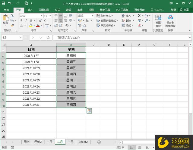Toggle Italic formatting
The width and height of the screenshot is (193, 150).
[26, 20]
